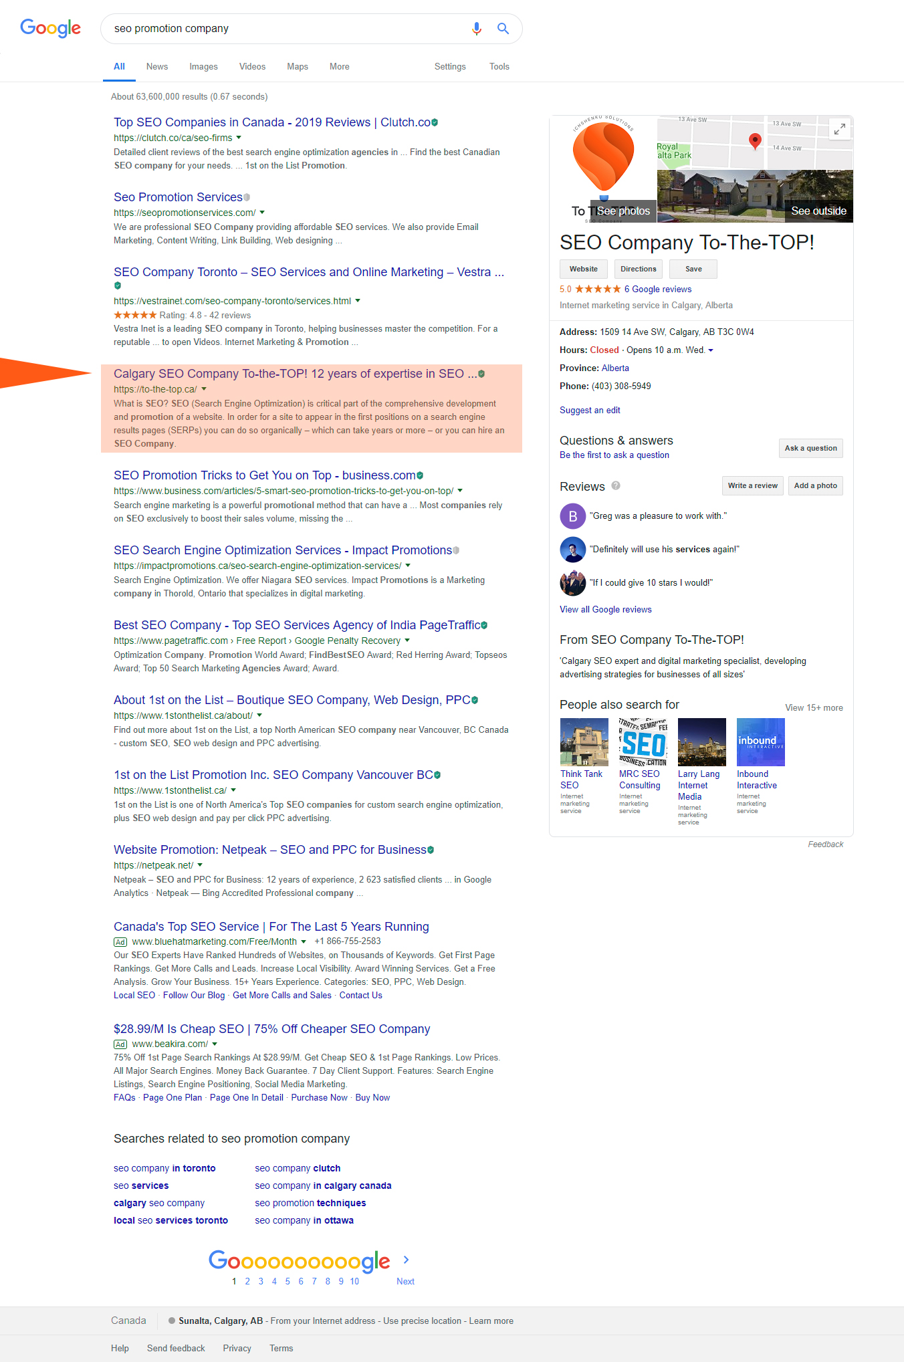
Task: Open dropdown next to seopromotionservices.com URL
Action: [x=262, y=213]
